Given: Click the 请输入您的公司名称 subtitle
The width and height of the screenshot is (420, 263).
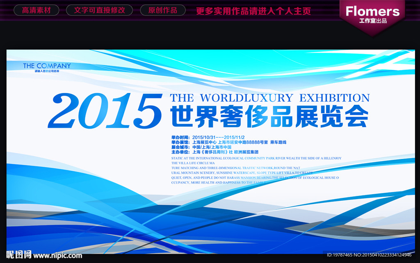Looking at the screenshot, I should click(x=47, y=71).
